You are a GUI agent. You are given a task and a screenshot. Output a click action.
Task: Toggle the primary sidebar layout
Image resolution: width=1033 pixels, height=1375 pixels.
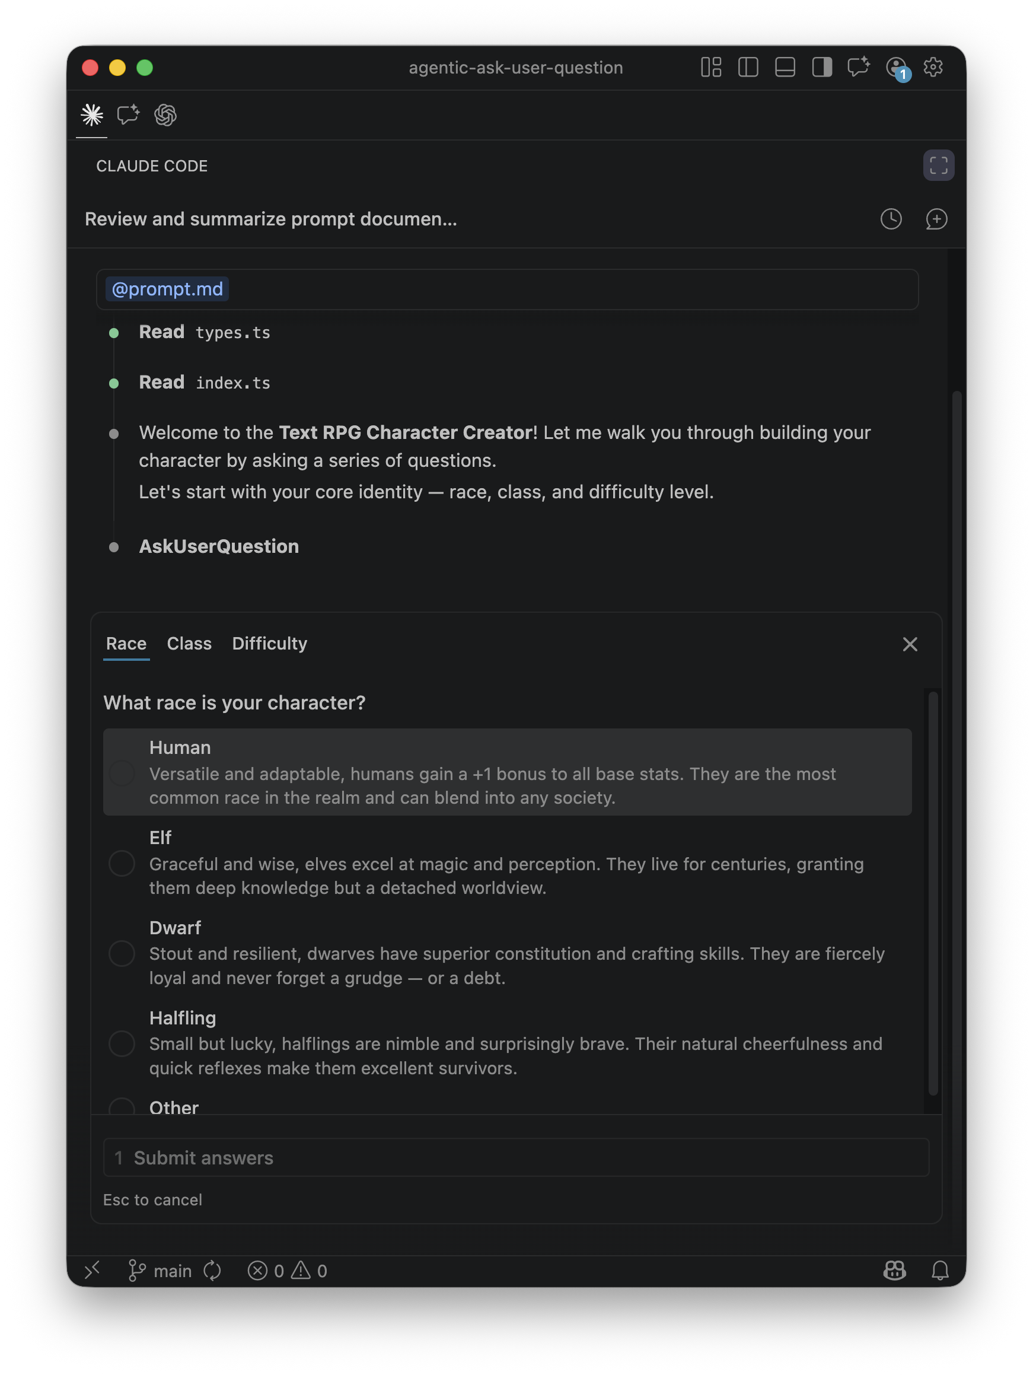pos(748,67)
